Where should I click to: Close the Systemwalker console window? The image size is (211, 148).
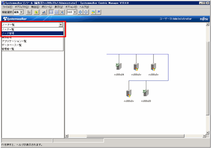coord(208,3)
